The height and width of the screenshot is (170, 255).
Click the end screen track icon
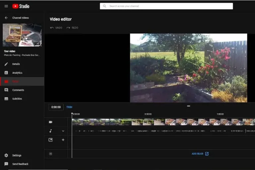pyautogui.click(x=50, y=140)
